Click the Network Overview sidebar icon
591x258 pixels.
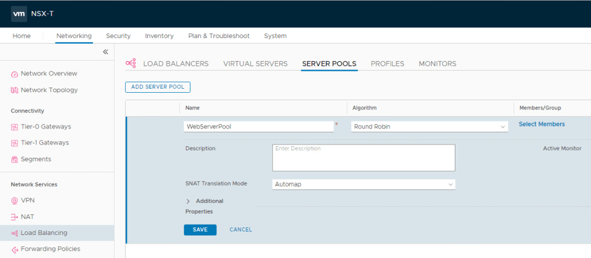14,74
